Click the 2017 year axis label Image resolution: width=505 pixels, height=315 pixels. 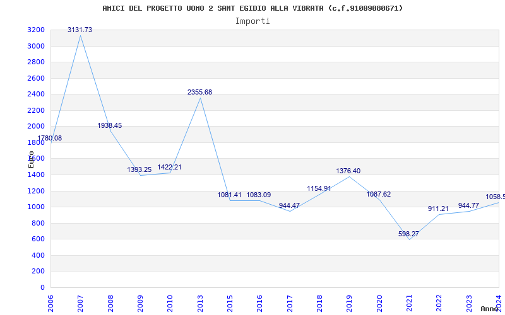point(290,304)
